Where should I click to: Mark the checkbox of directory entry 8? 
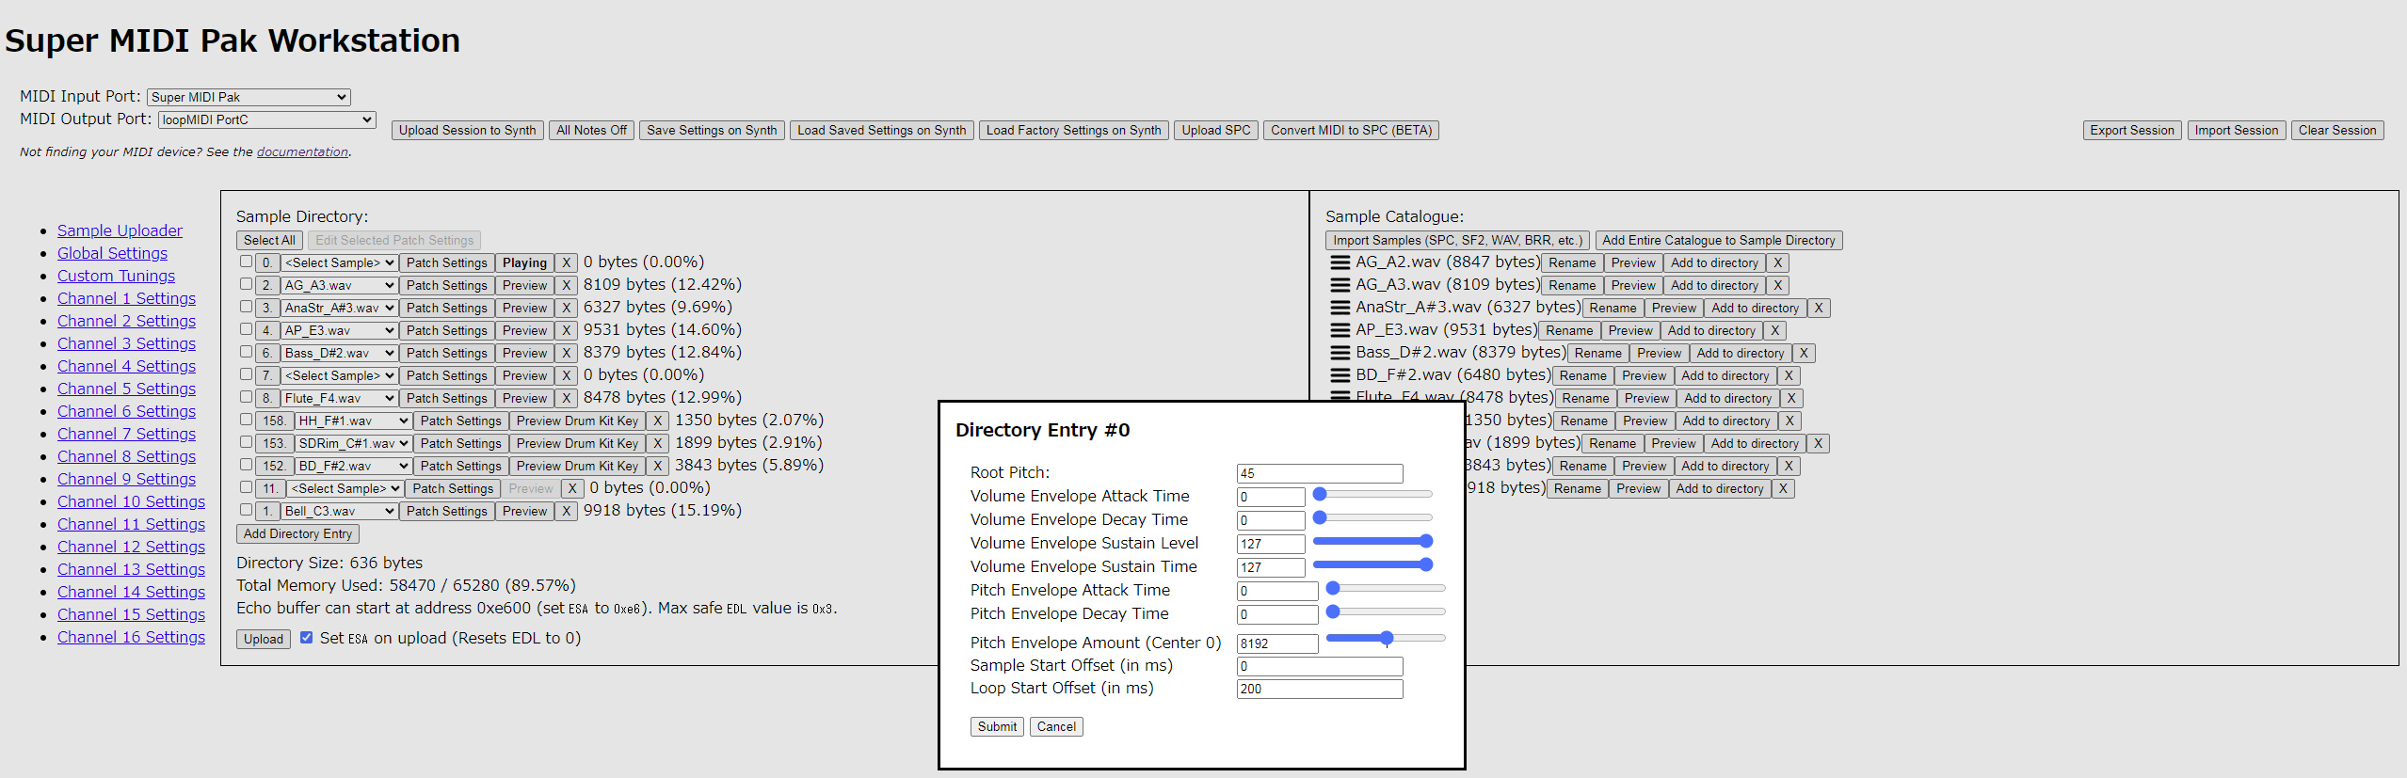[x=246, y=397]
